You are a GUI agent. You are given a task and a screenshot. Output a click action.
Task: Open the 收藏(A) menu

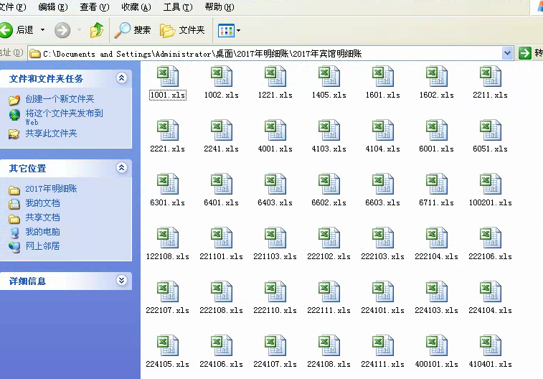click(136, 7)
